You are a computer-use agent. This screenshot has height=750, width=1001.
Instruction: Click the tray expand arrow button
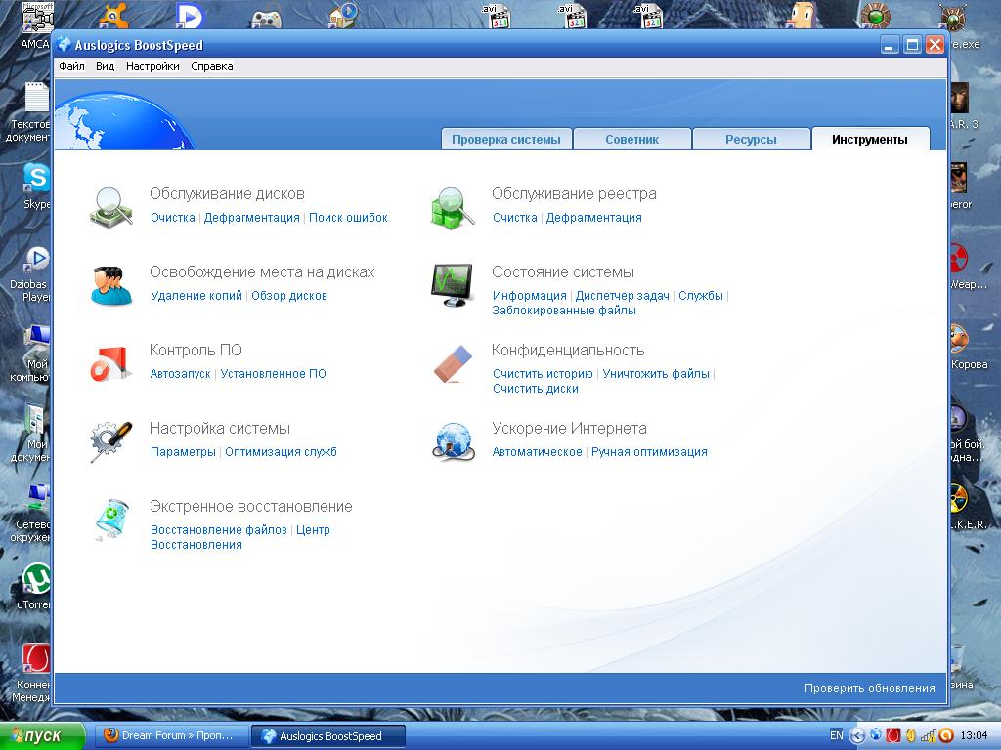coord(856,735)
